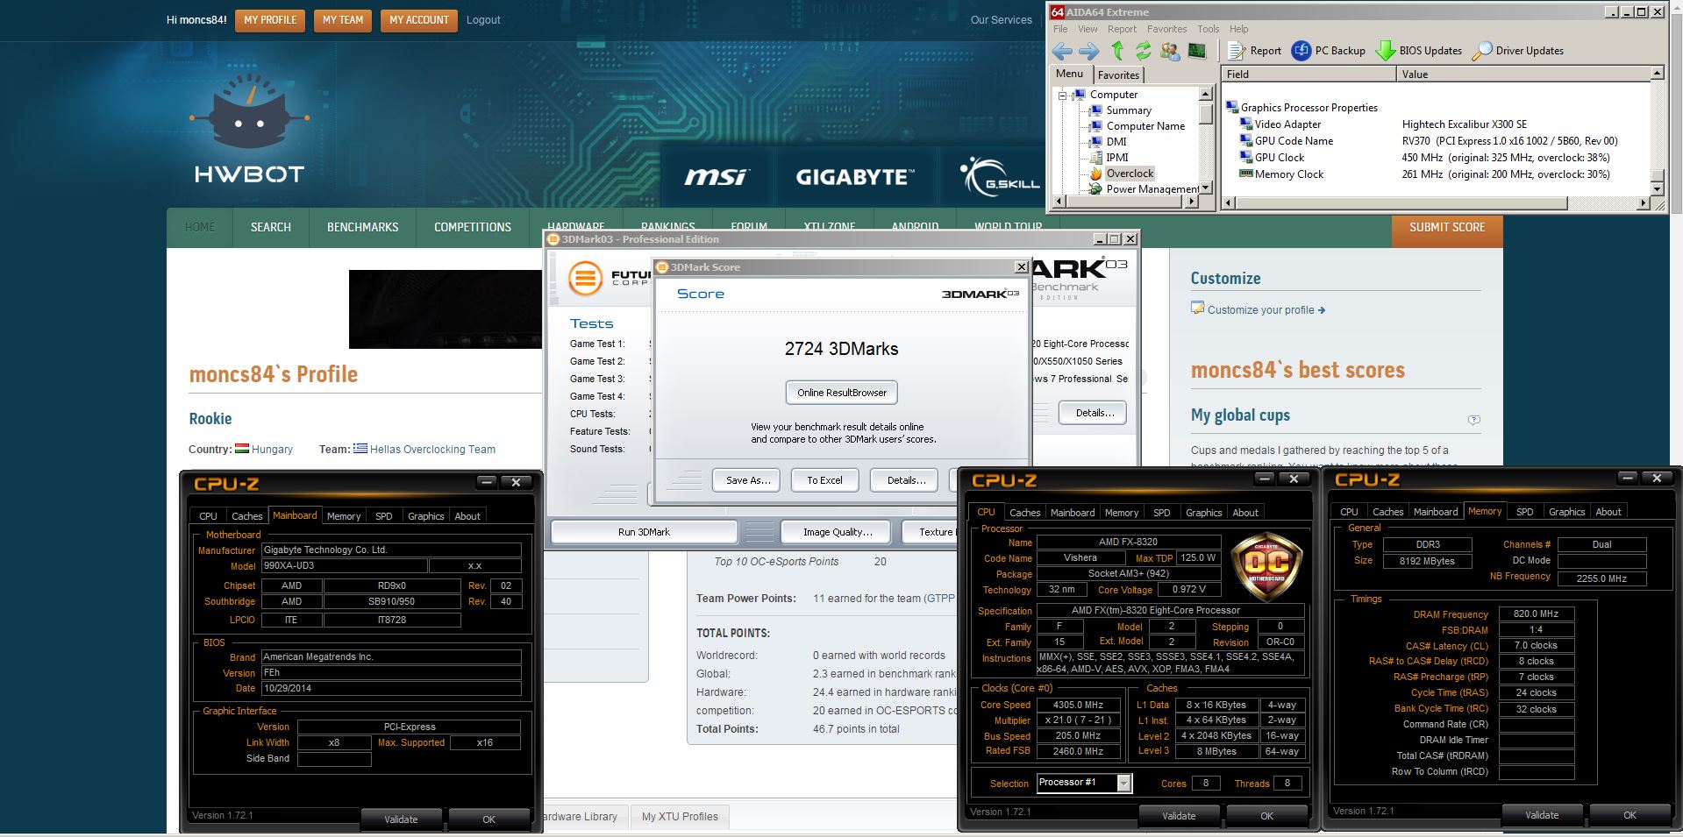Open AIDA64 Tools menu
Screen dimensions: 1683x837
1209,29
